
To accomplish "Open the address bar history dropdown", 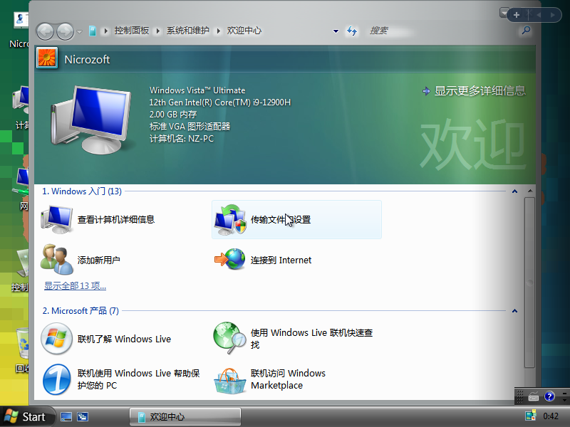I will (336, 31).
